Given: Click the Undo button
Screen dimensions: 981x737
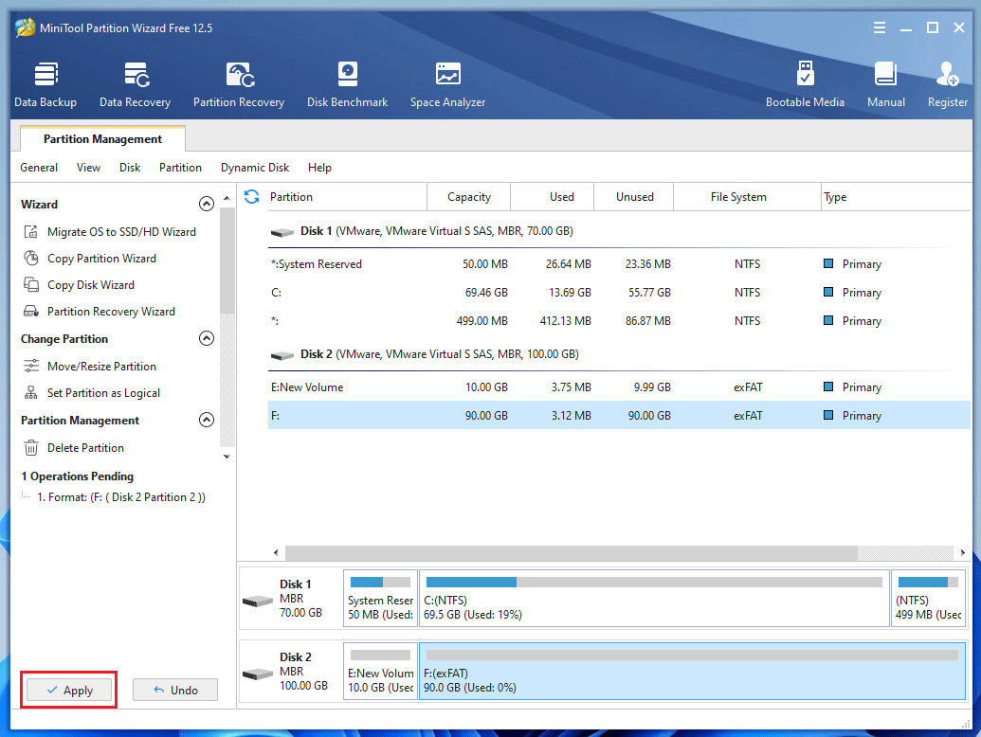Looking at the screenshot, I should (175, 691).
